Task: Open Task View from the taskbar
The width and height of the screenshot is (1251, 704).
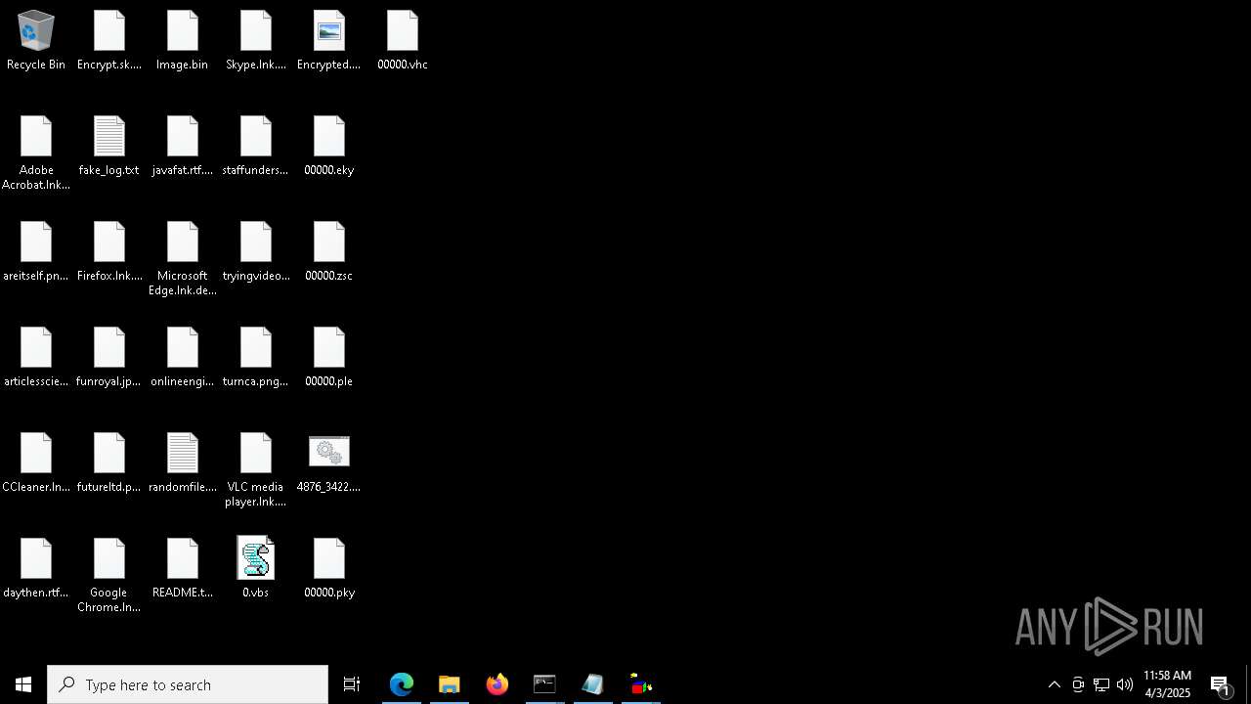Action: click(x=352, y=684)
